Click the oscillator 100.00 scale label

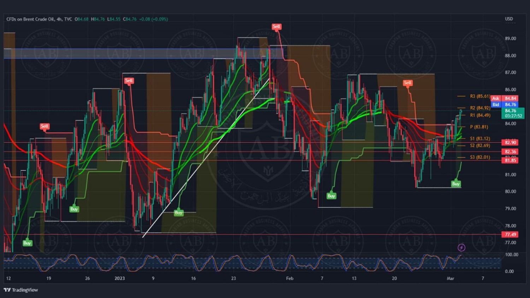click(512, 255)
